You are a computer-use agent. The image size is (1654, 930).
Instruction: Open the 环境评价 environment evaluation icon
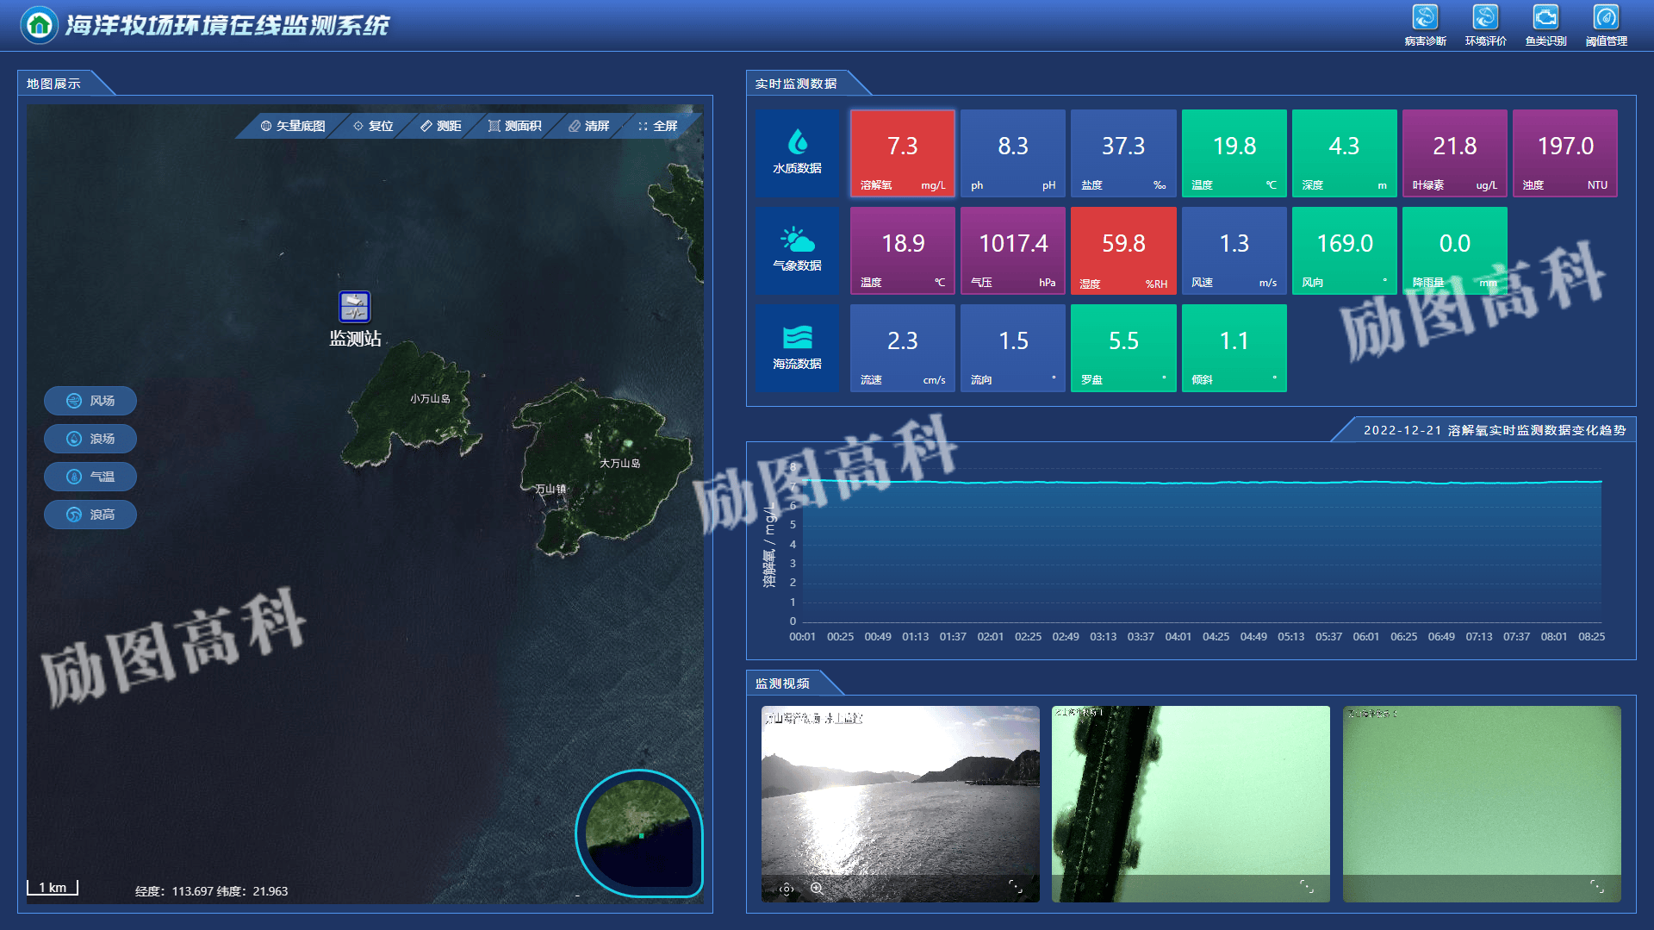click(1485, 18)
